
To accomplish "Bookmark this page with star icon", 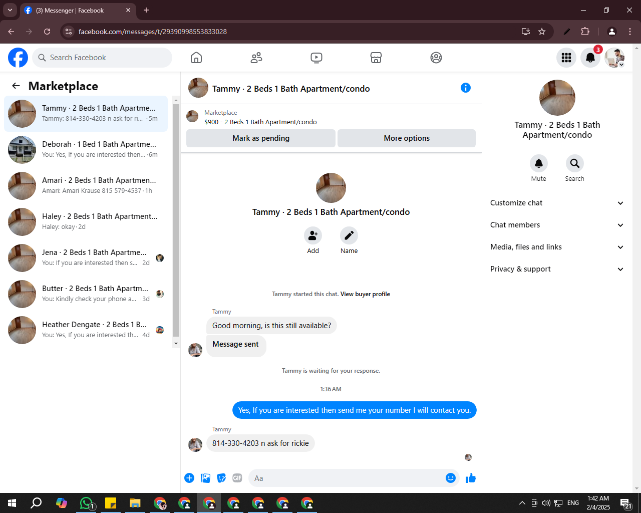I will (x=542, y=32).
